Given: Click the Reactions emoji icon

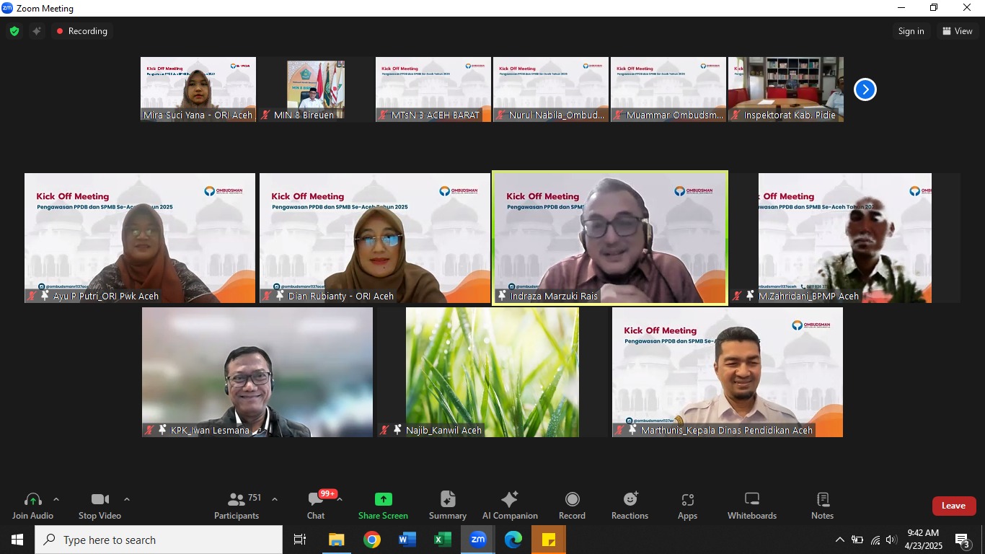Looking at the screenshot, I should tap(630, 500).
